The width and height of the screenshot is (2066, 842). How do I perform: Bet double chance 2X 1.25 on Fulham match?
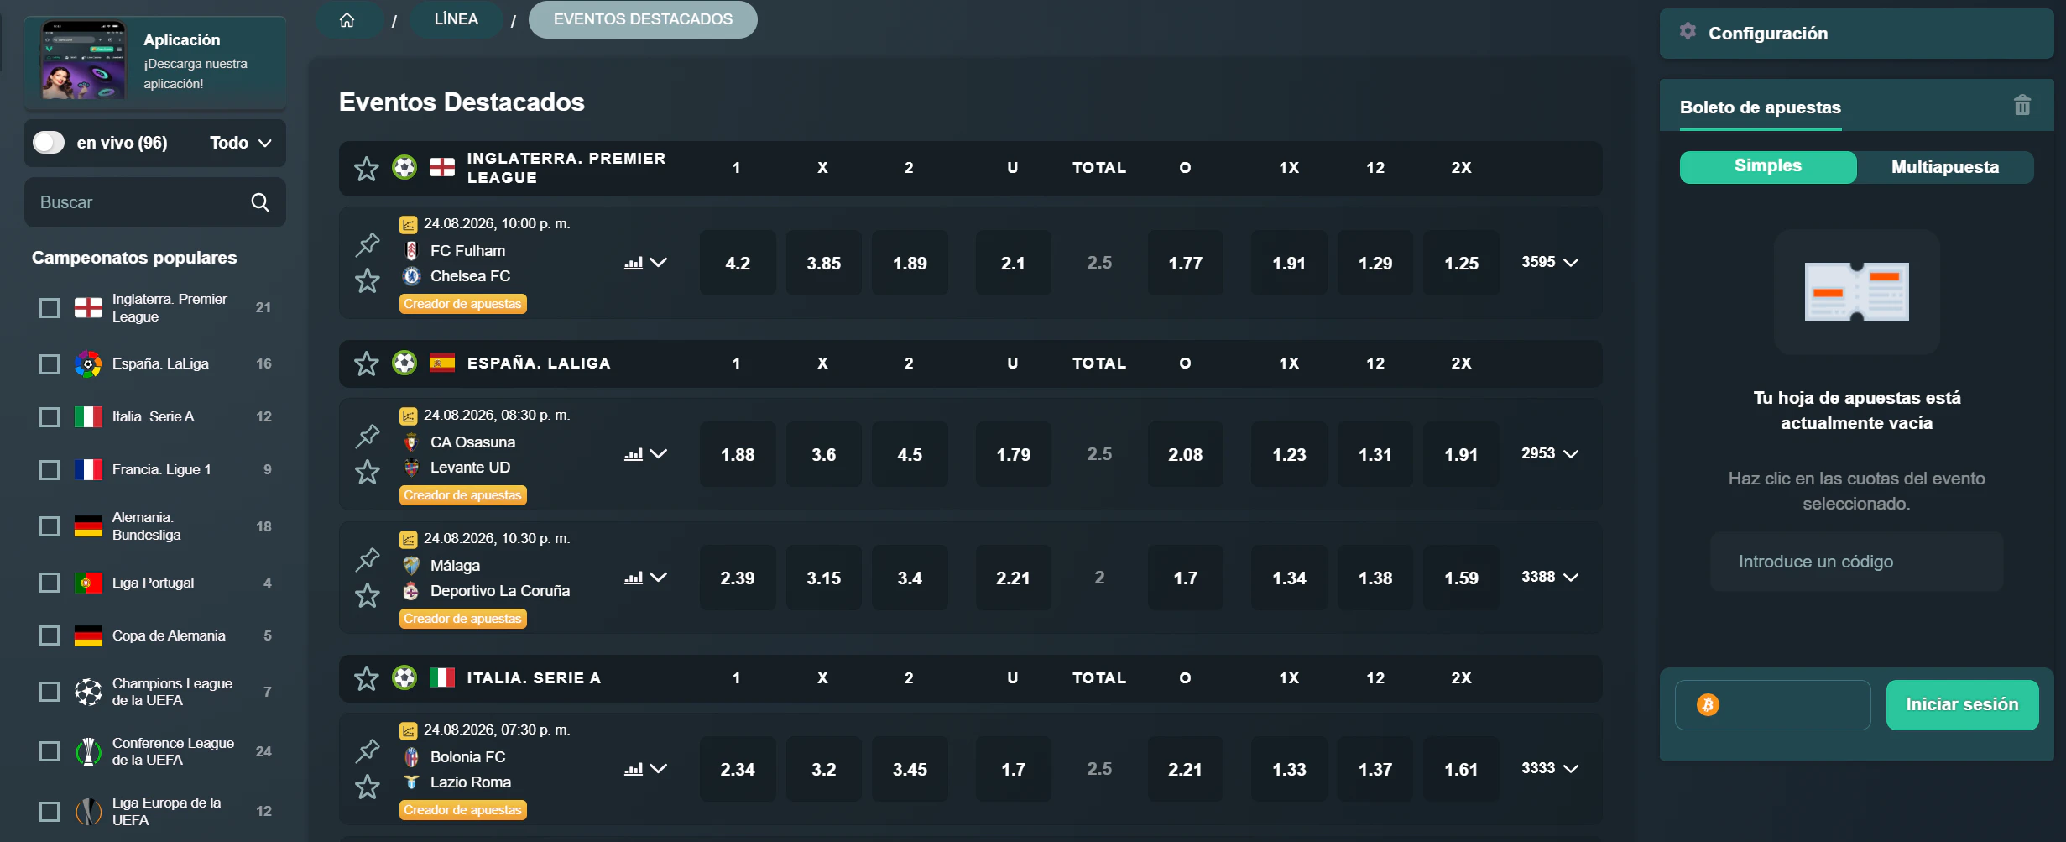1461,263
